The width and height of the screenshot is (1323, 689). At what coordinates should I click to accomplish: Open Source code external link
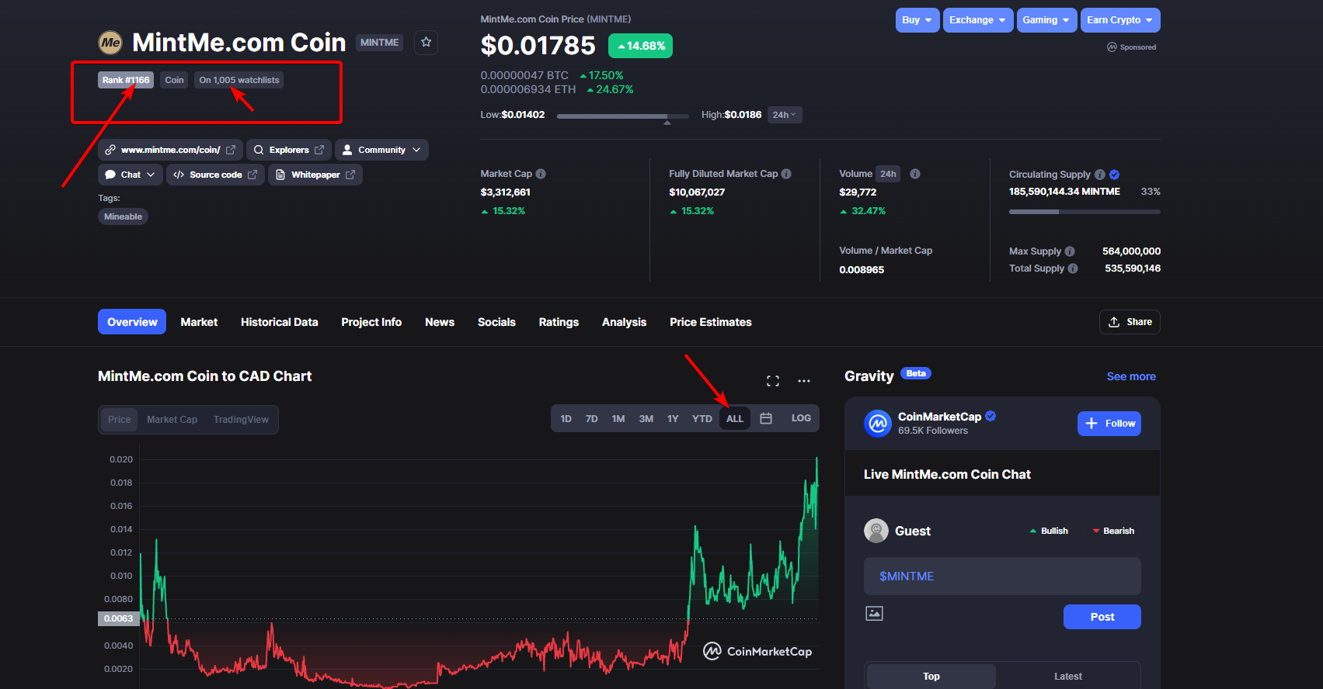click(215, 175)
